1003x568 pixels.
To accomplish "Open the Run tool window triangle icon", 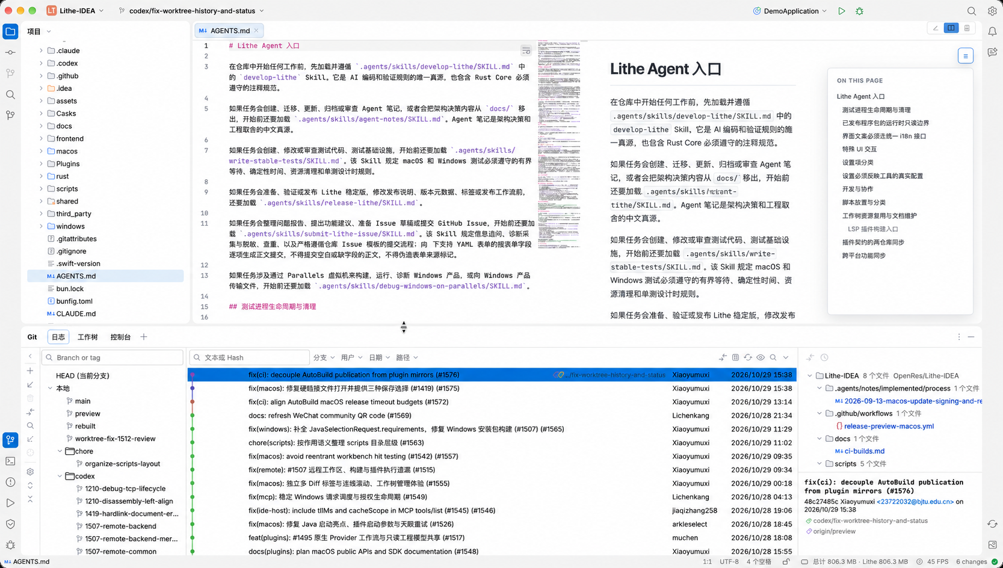I will (10, 503).
